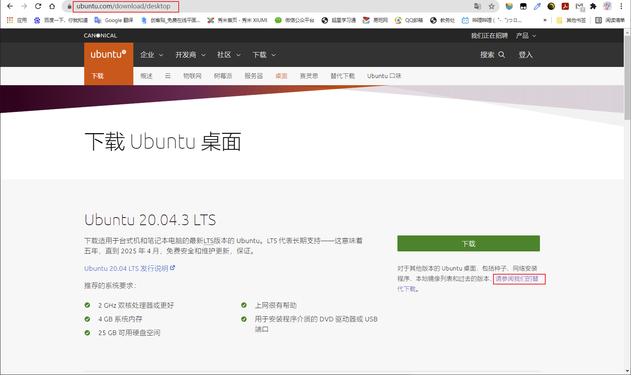Open the browser profile avatar
Image resolution: width=631 pixels, height=375 pixels.
607,6
